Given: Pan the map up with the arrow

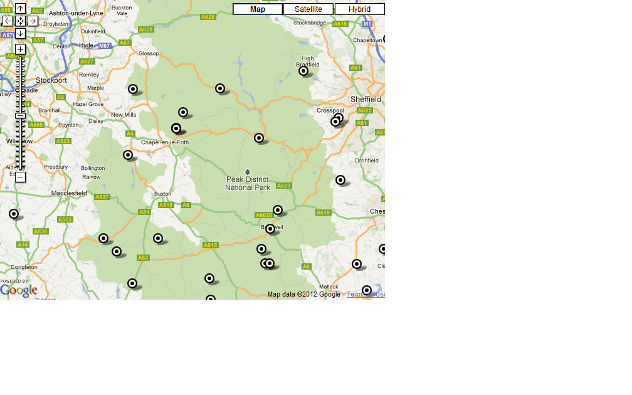Looking at the screenshot, I should point(20,9).
